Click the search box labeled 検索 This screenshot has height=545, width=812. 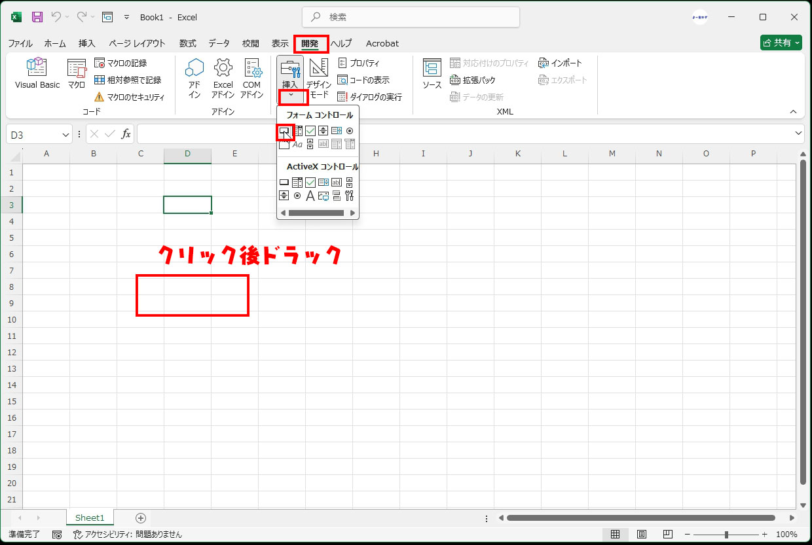411,17
